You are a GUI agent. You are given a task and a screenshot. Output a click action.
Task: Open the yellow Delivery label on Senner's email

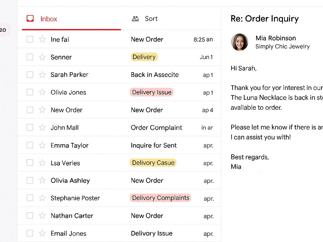(144, 57)
